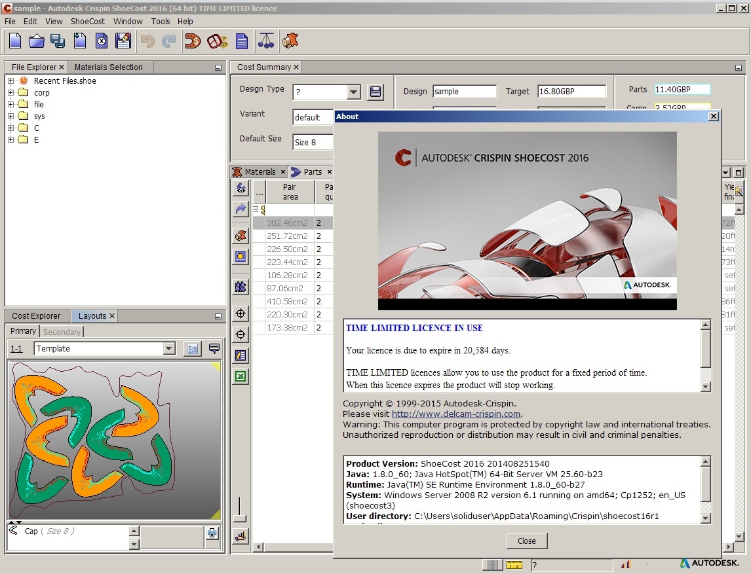Expand the sys folder node
751x574 pixels.
tap(11, 117)
